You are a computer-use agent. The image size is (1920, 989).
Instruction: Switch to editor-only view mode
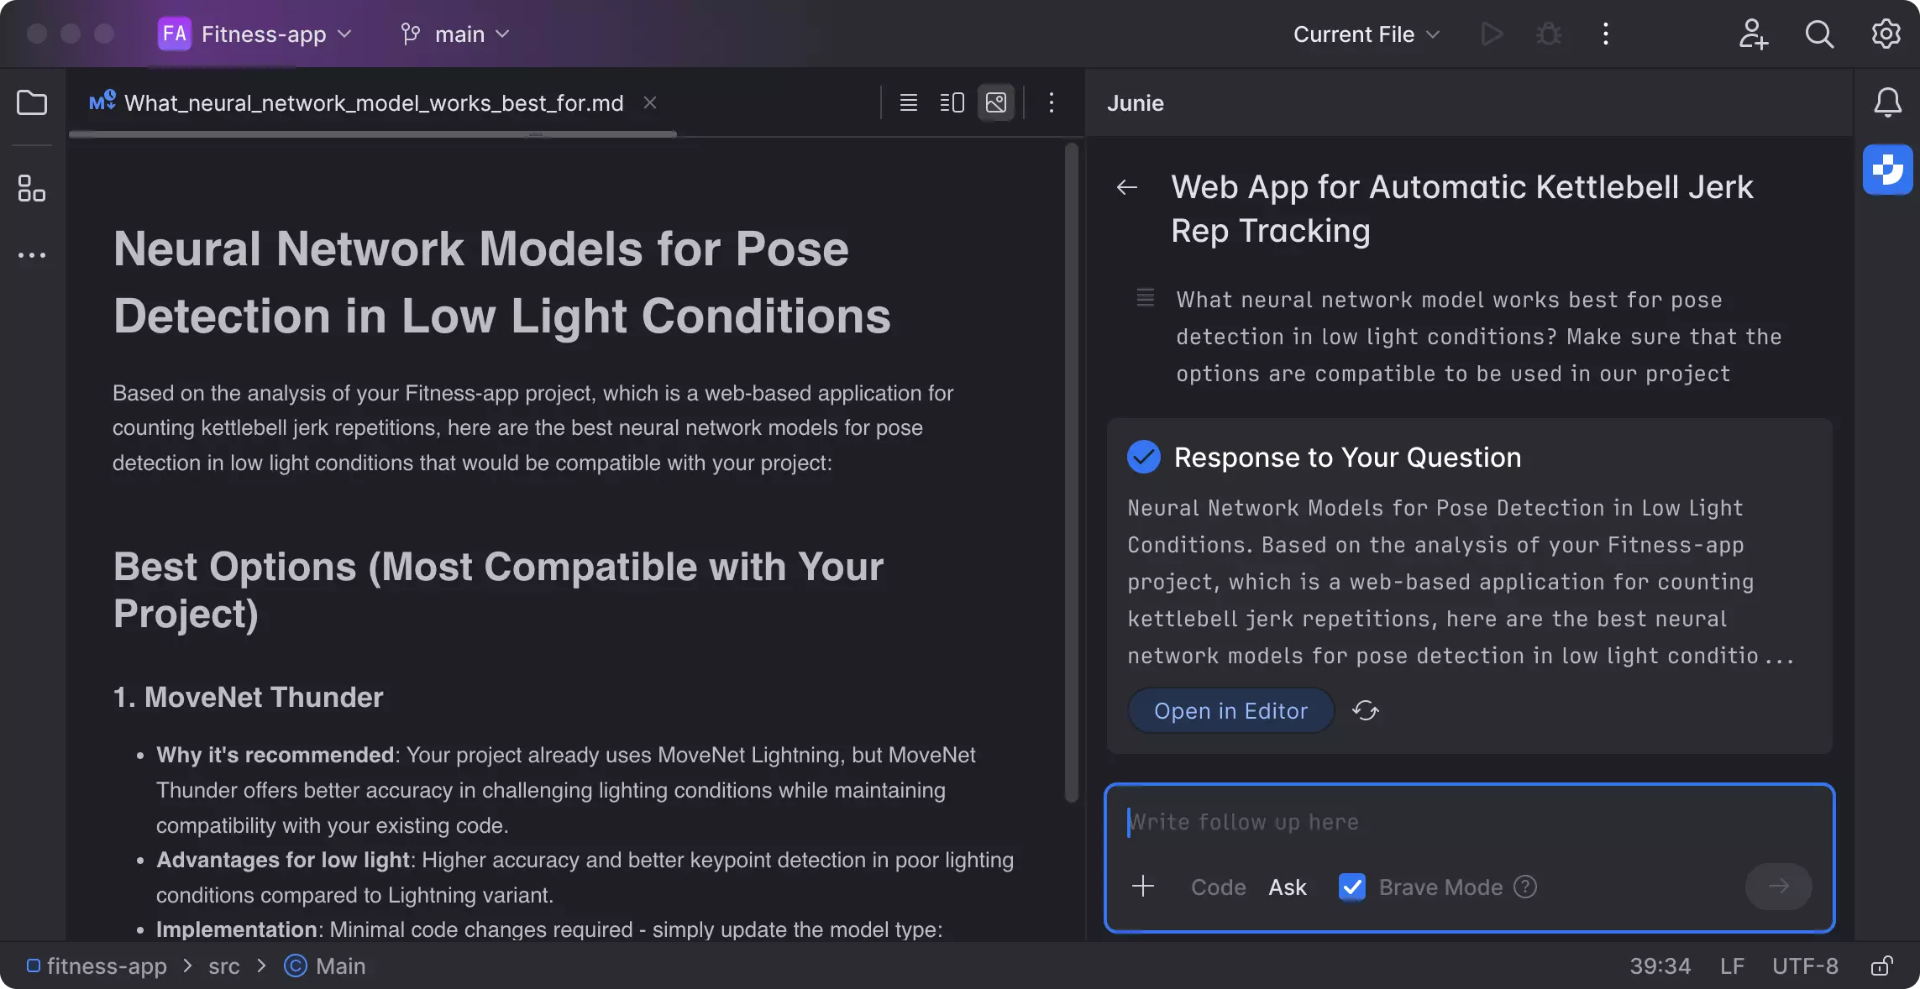[x=908, y=103]
